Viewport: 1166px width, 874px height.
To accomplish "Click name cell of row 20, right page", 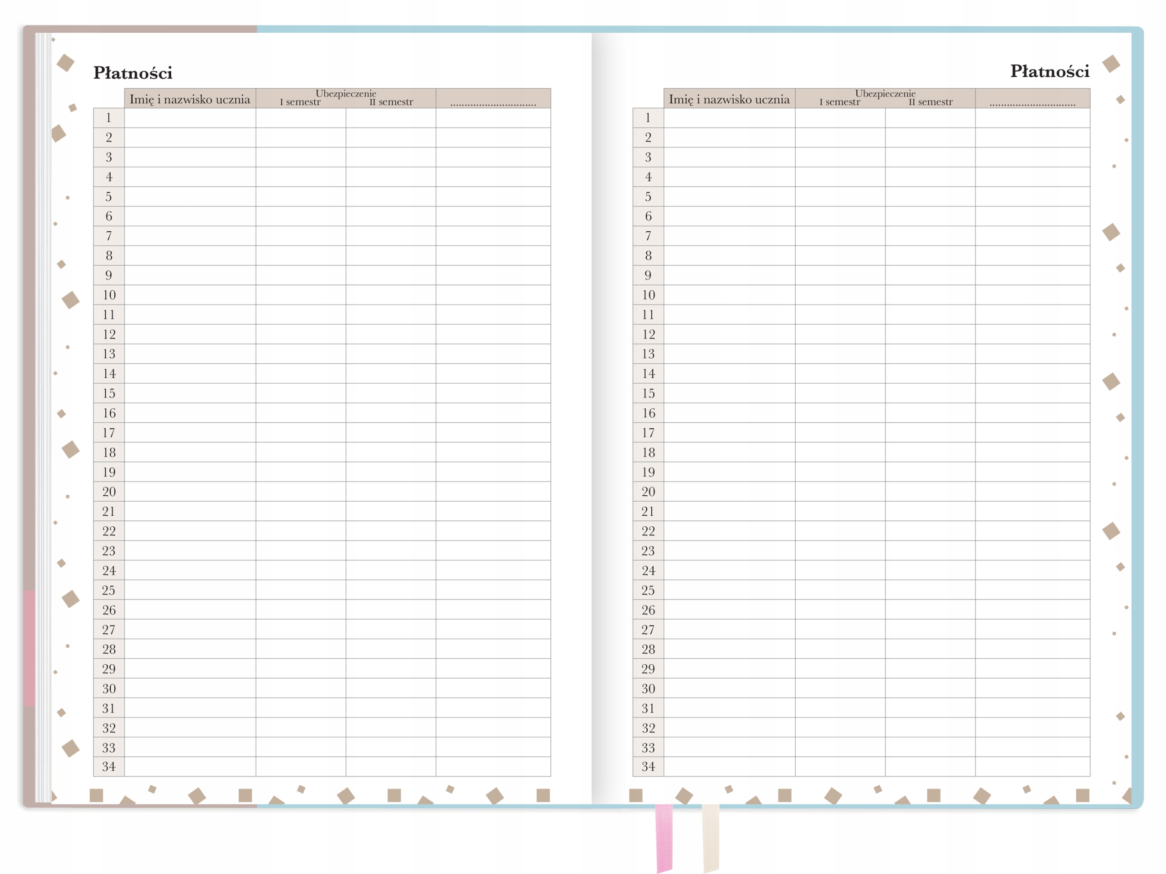I will click(x=729, y=492).
